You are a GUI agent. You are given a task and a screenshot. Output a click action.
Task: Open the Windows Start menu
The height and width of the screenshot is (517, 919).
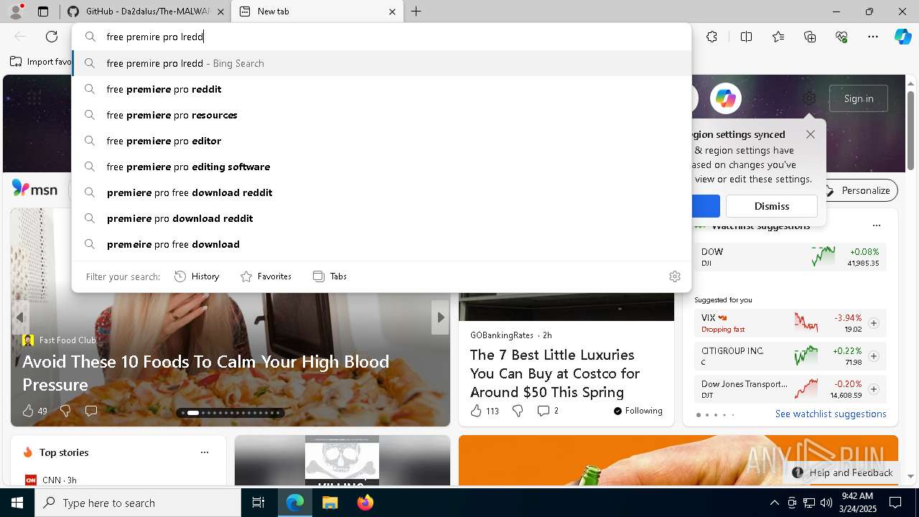(17, 503)
